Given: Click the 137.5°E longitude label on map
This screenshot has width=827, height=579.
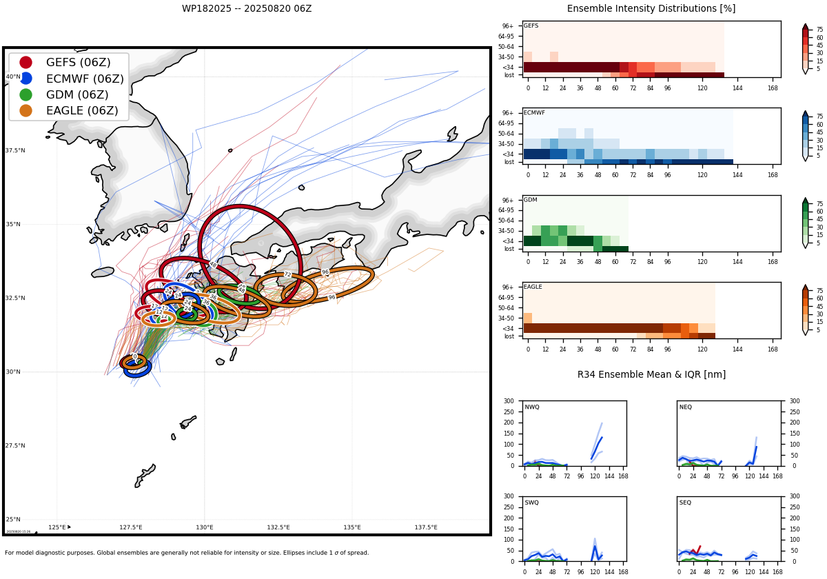Looking at the screenshot, I should coord(426,527).
